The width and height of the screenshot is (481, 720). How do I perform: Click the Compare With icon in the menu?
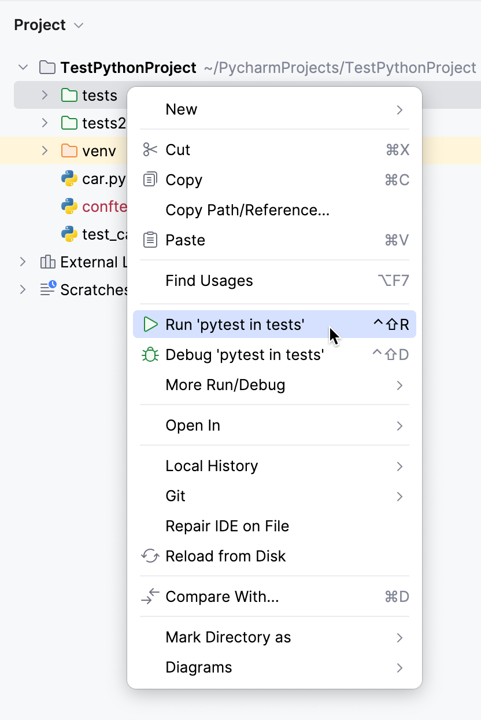coord(150,596)
